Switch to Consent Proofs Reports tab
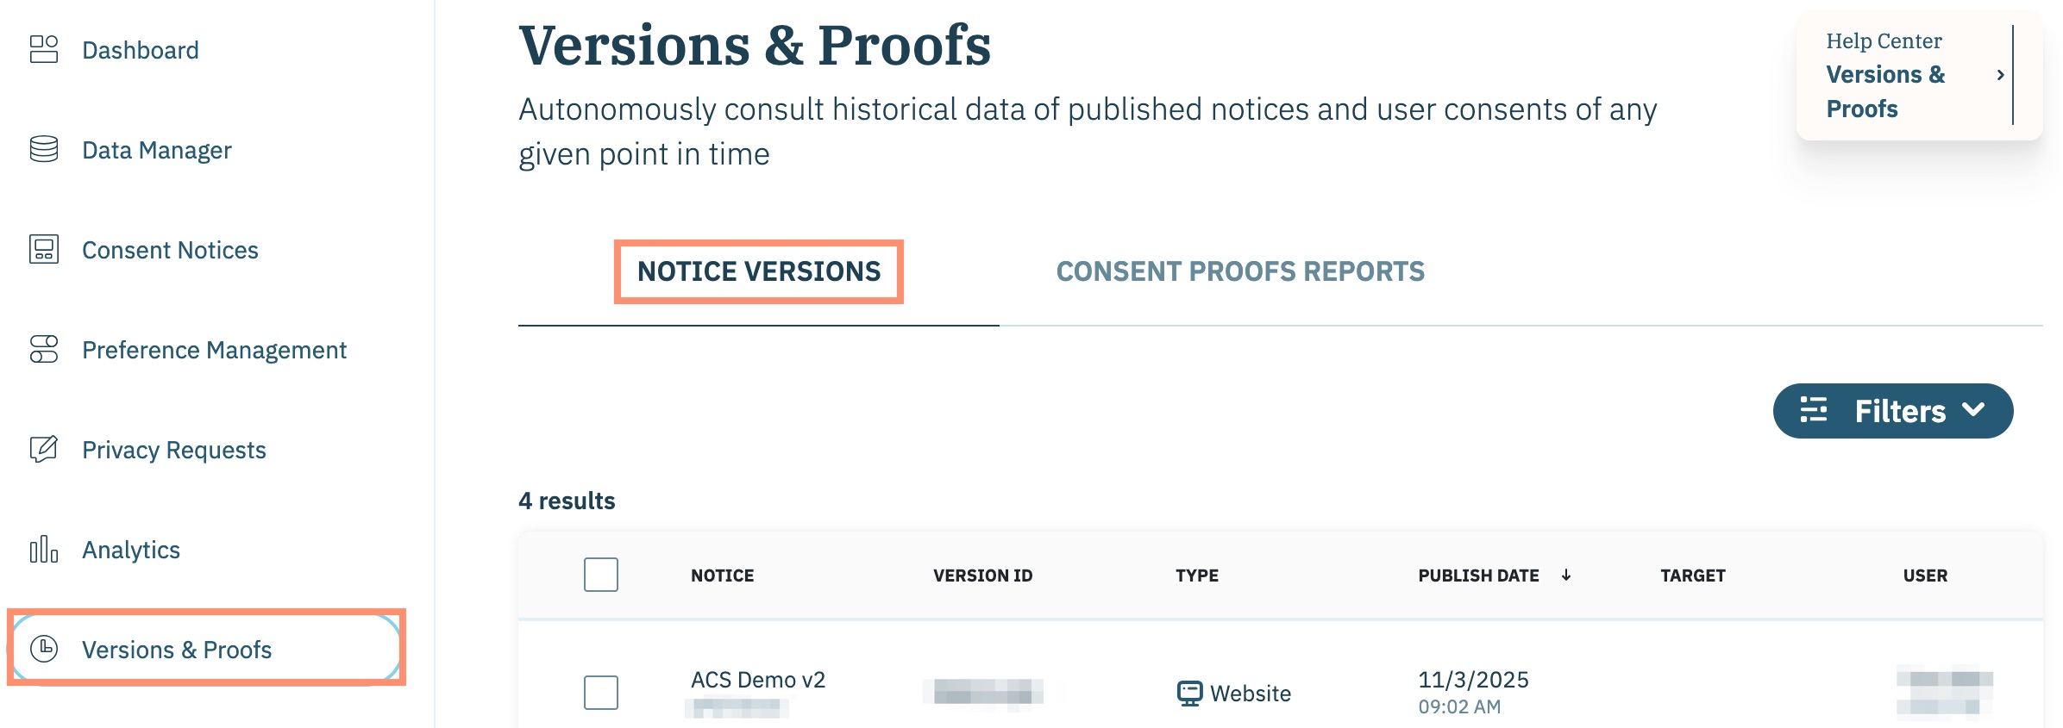The image size is (2063, 728). [1240, 271]
